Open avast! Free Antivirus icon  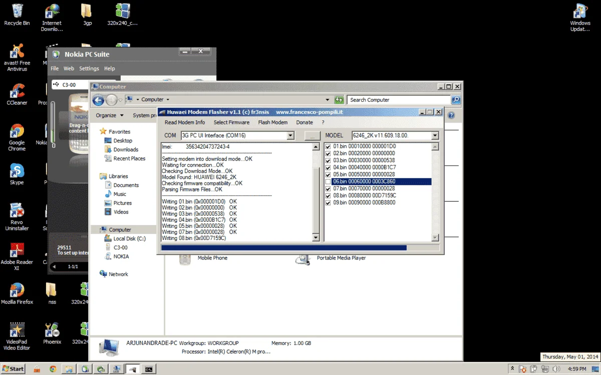[x=17, y=57]
